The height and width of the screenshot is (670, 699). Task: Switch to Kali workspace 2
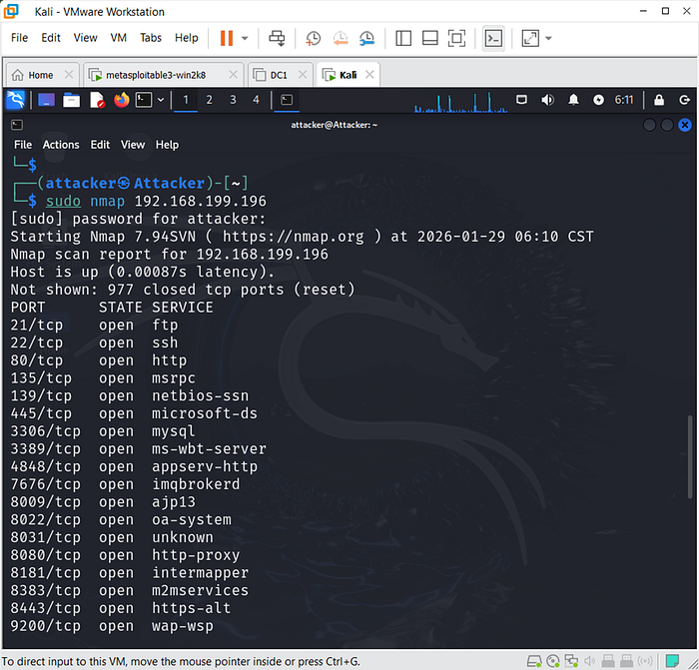209,100
